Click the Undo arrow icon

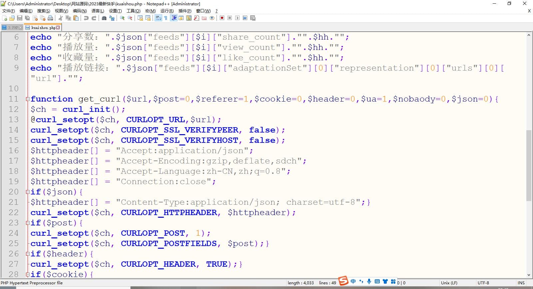pyautogui.click(x=86, y=18)
